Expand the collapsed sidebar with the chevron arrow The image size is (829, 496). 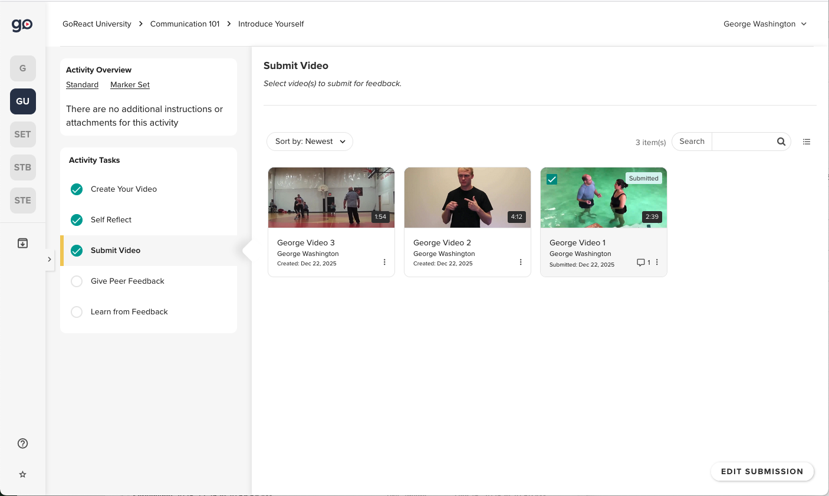pyautogui.click(x=50, y=259)
